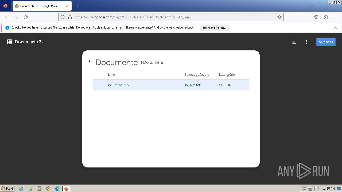Sort by the Name column header

[111, 75]
